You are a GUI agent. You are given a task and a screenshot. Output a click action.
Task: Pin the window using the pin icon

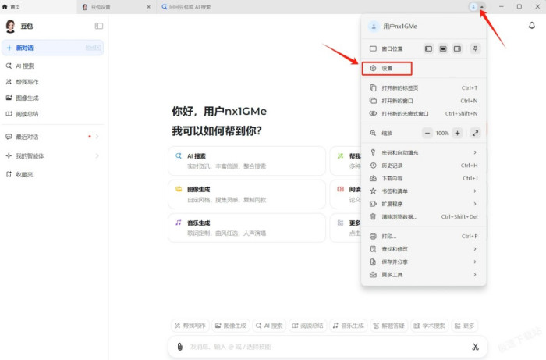click(x=475, y=48)
